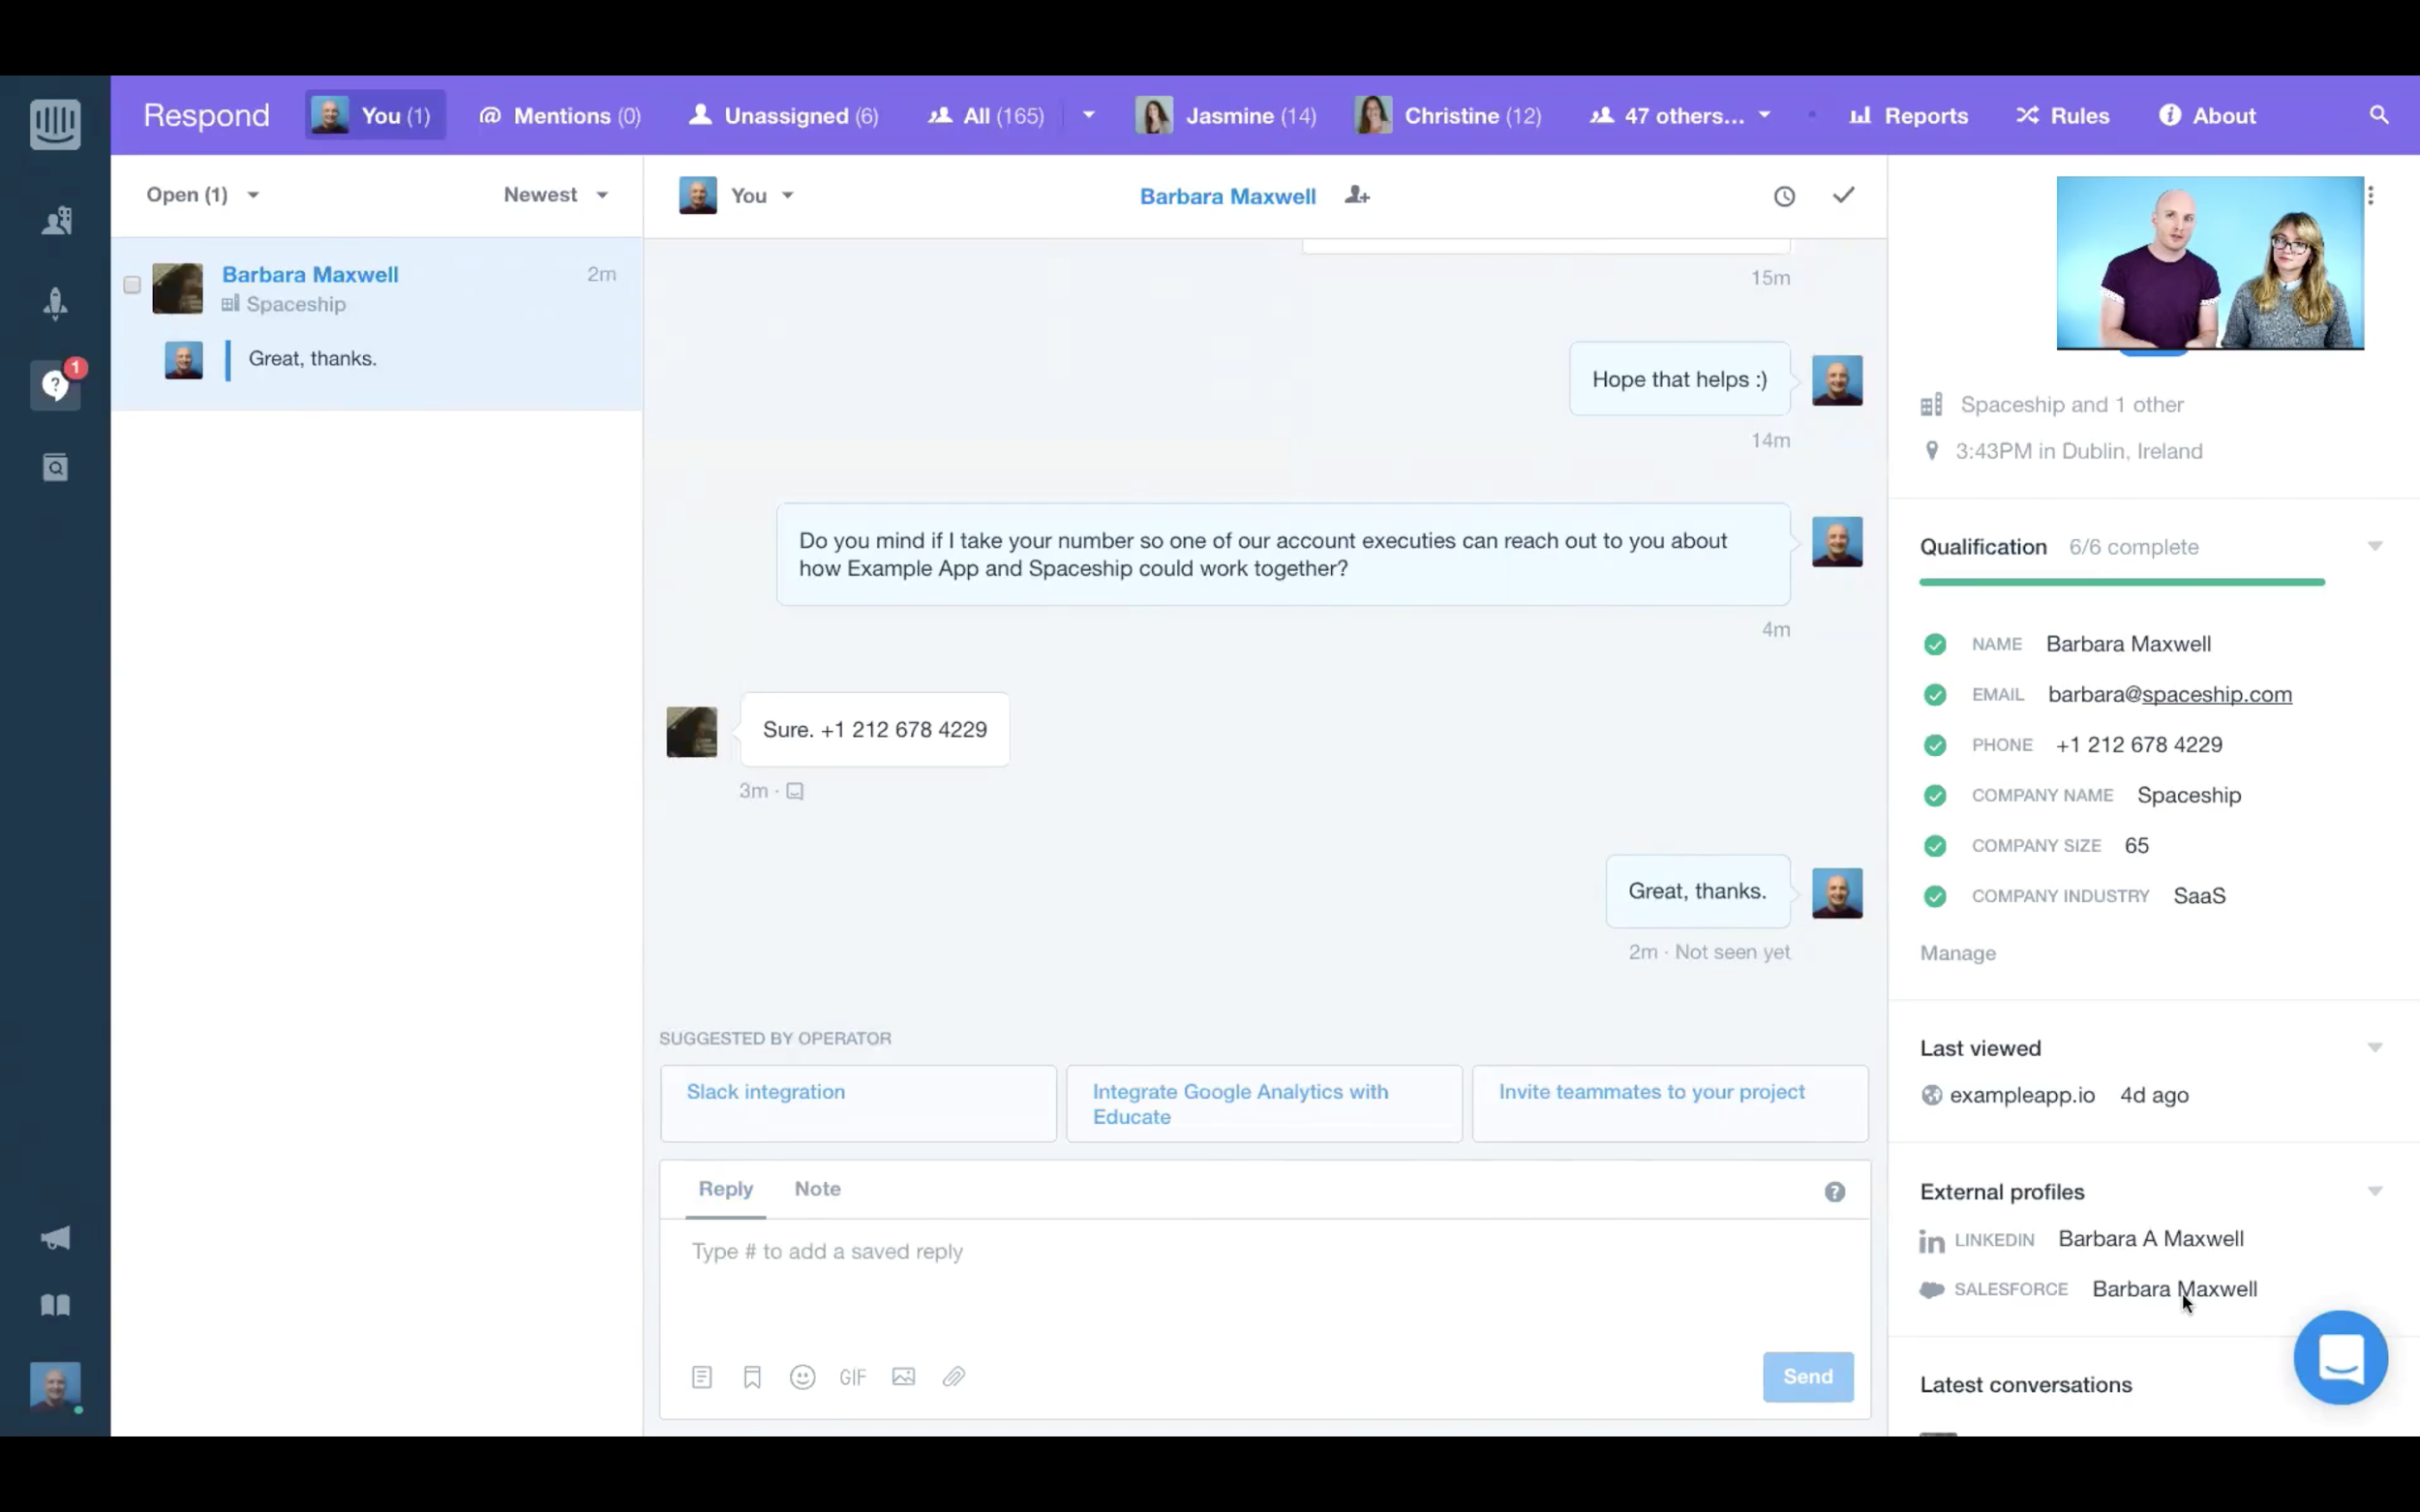Open the rocket sidebar icon

(x=56, y=302)
